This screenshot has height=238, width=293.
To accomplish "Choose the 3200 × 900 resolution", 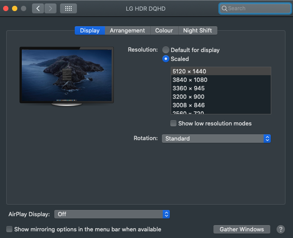I will [x=221, y=97].
